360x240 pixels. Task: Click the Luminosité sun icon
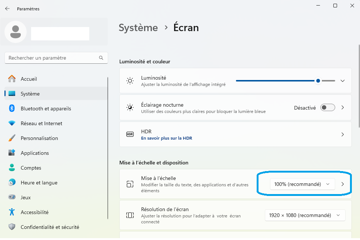(130, 81)
